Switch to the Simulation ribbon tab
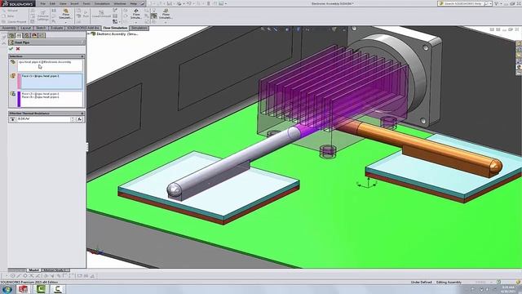Screen dimensions: 522x294 139,28
